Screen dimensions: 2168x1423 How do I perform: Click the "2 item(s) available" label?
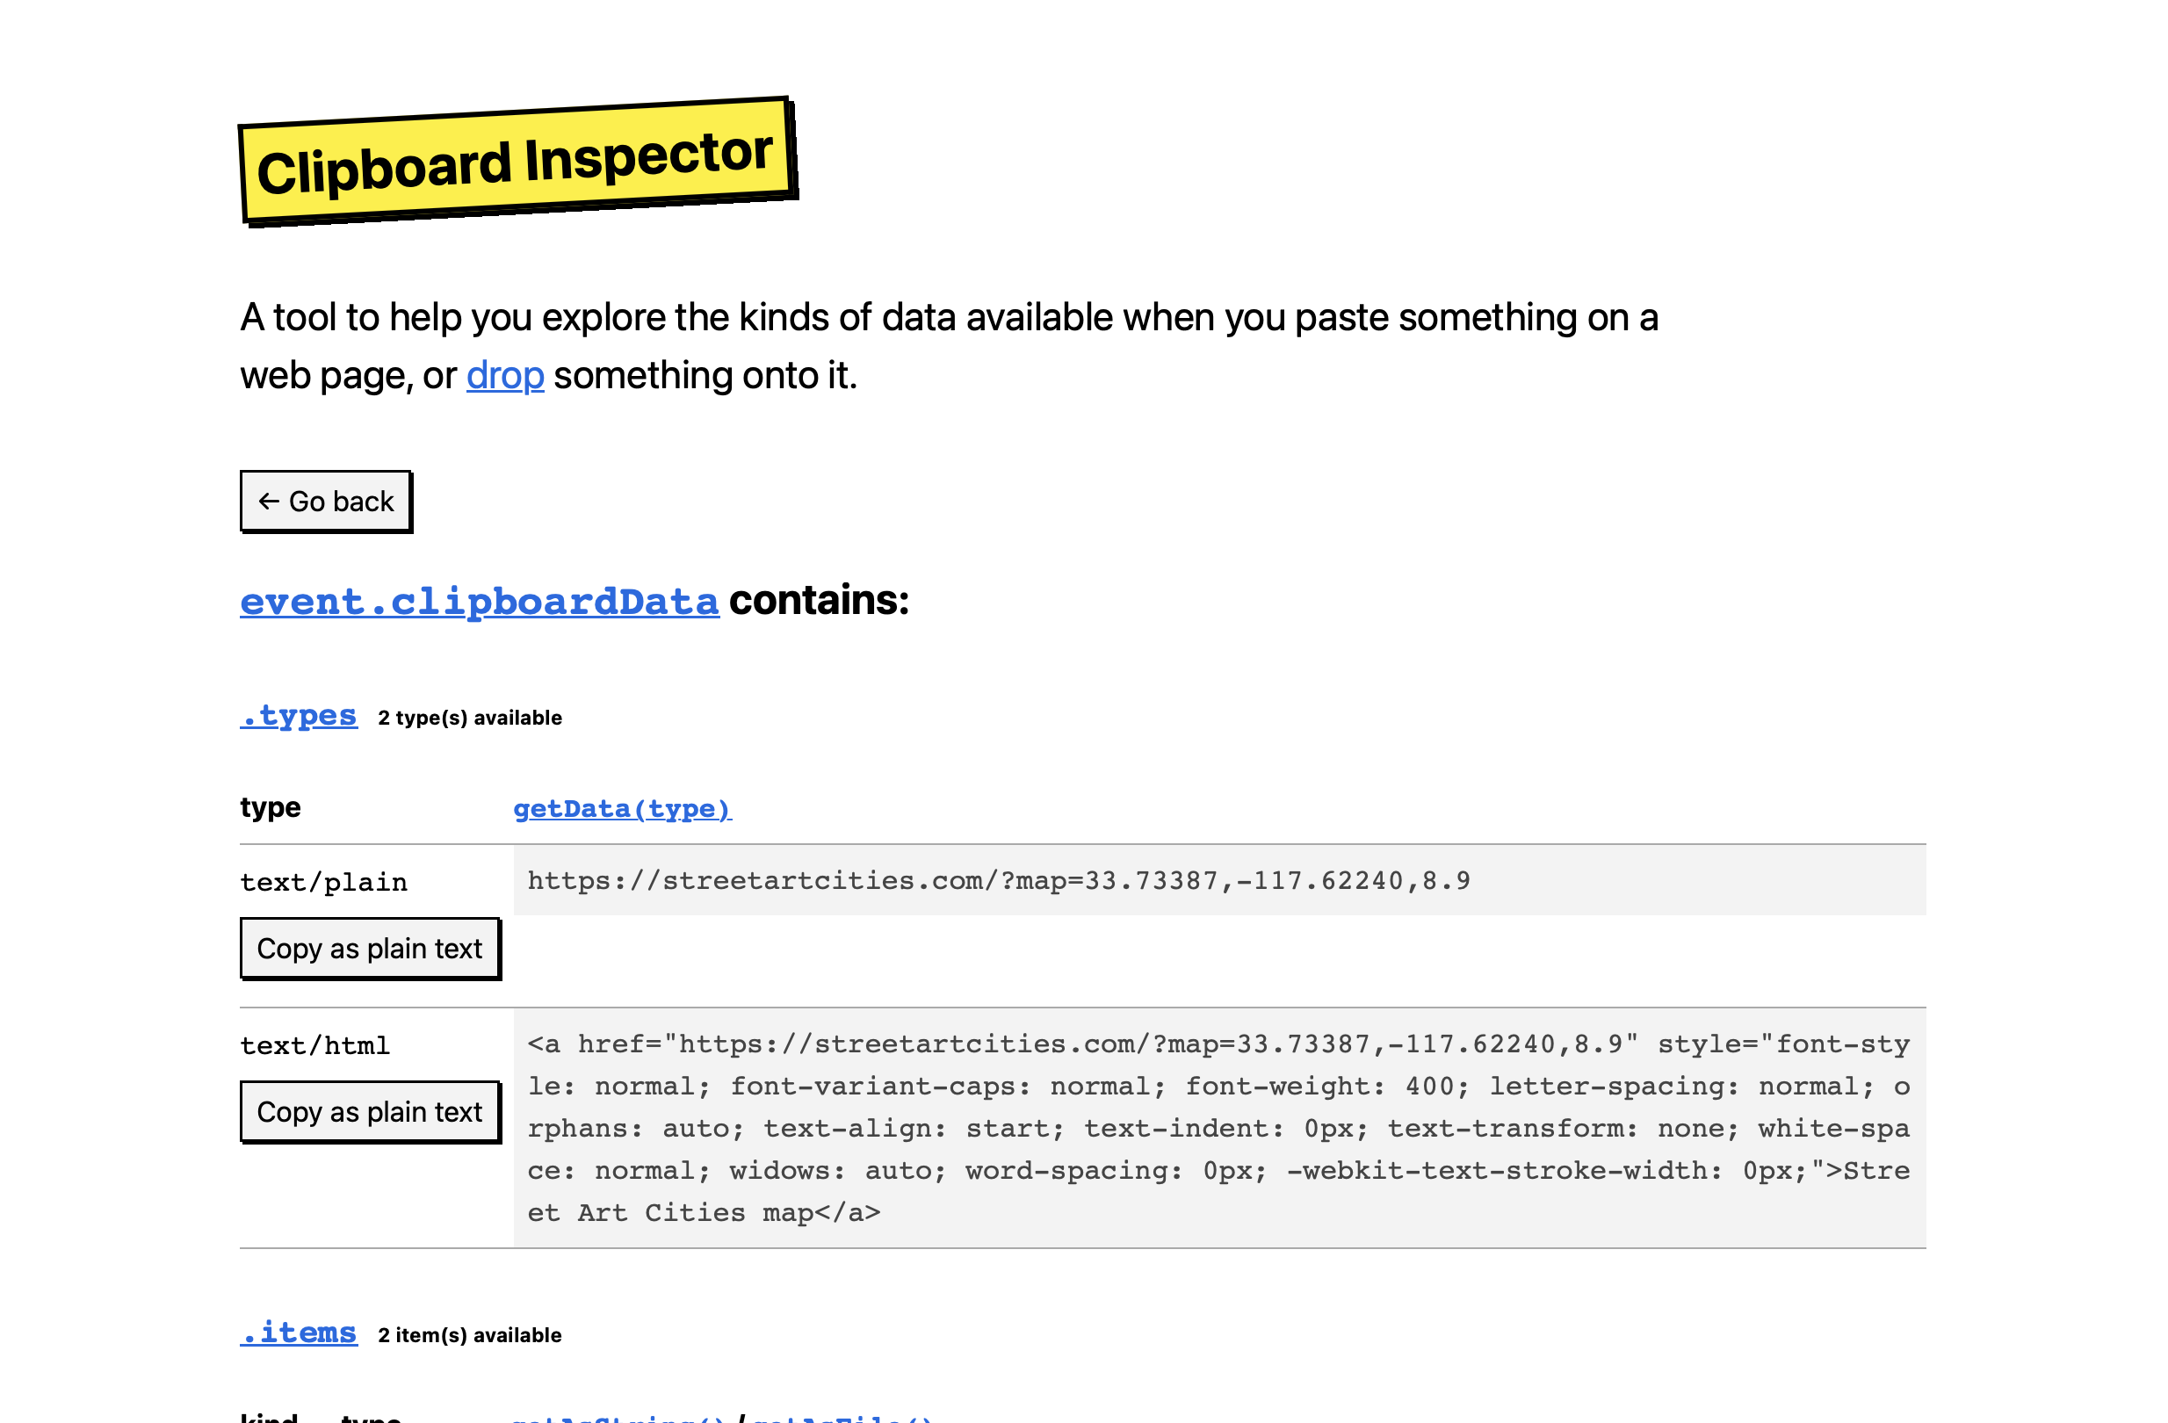(x=470, y=1335)
